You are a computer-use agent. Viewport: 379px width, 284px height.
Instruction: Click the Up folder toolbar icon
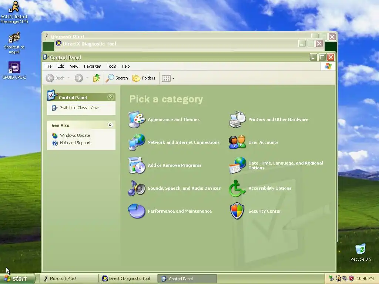(97, 78)
